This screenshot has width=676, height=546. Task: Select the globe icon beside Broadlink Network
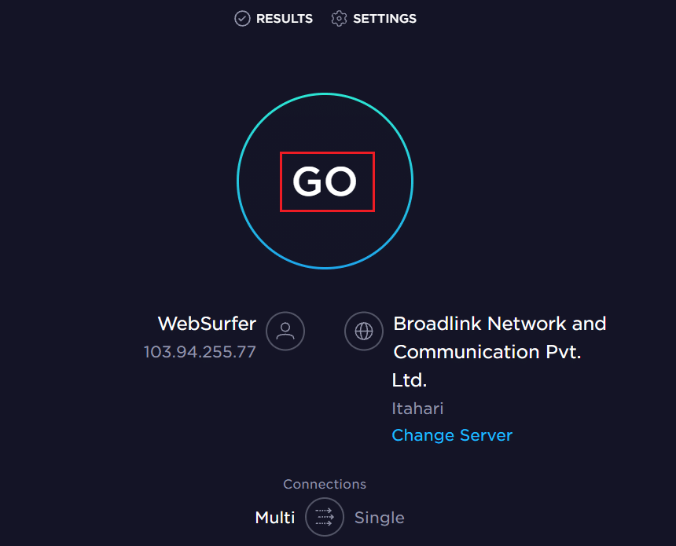363,331
